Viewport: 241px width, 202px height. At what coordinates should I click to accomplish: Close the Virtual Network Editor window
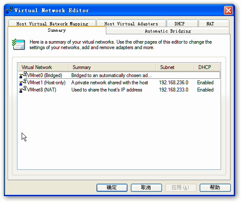click(x=228, y=11)
